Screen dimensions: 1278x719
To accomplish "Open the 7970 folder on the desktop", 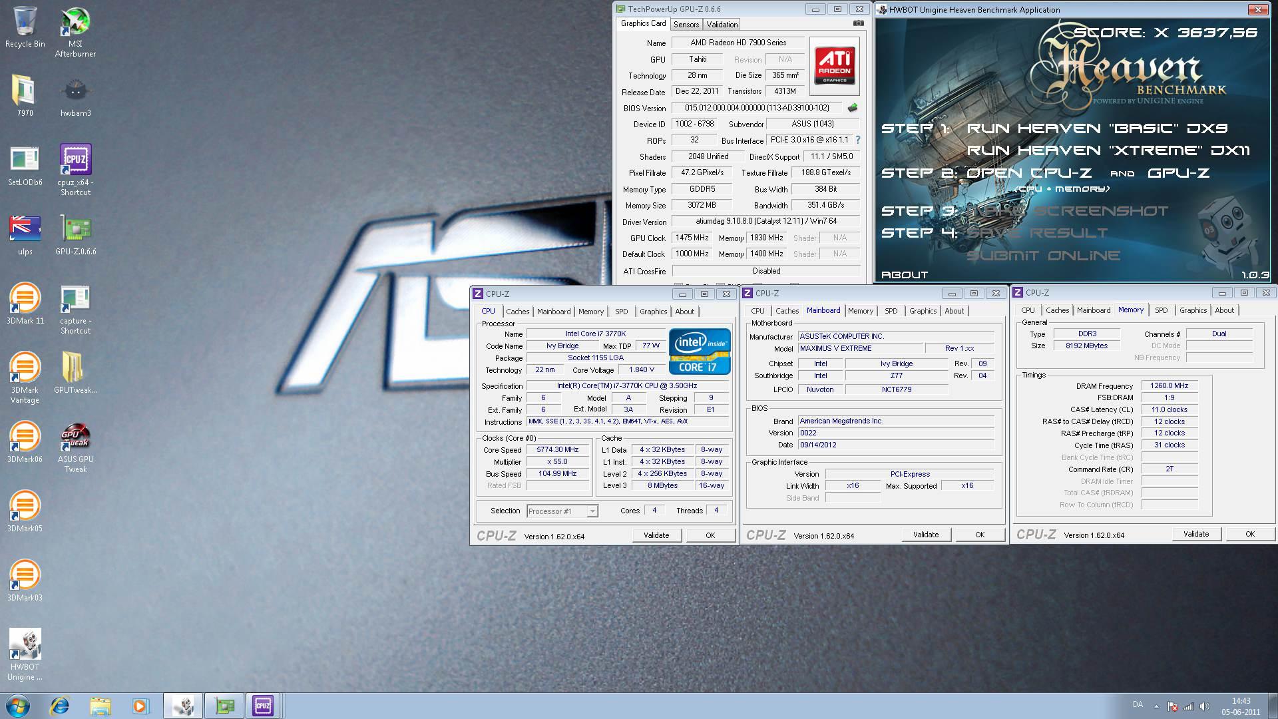I will [x=25, y=97].
